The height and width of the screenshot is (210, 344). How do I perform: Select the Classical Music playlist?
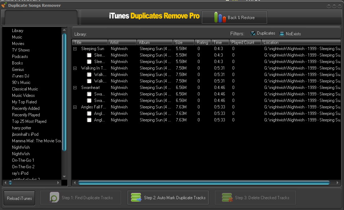[x=25, y=89]
